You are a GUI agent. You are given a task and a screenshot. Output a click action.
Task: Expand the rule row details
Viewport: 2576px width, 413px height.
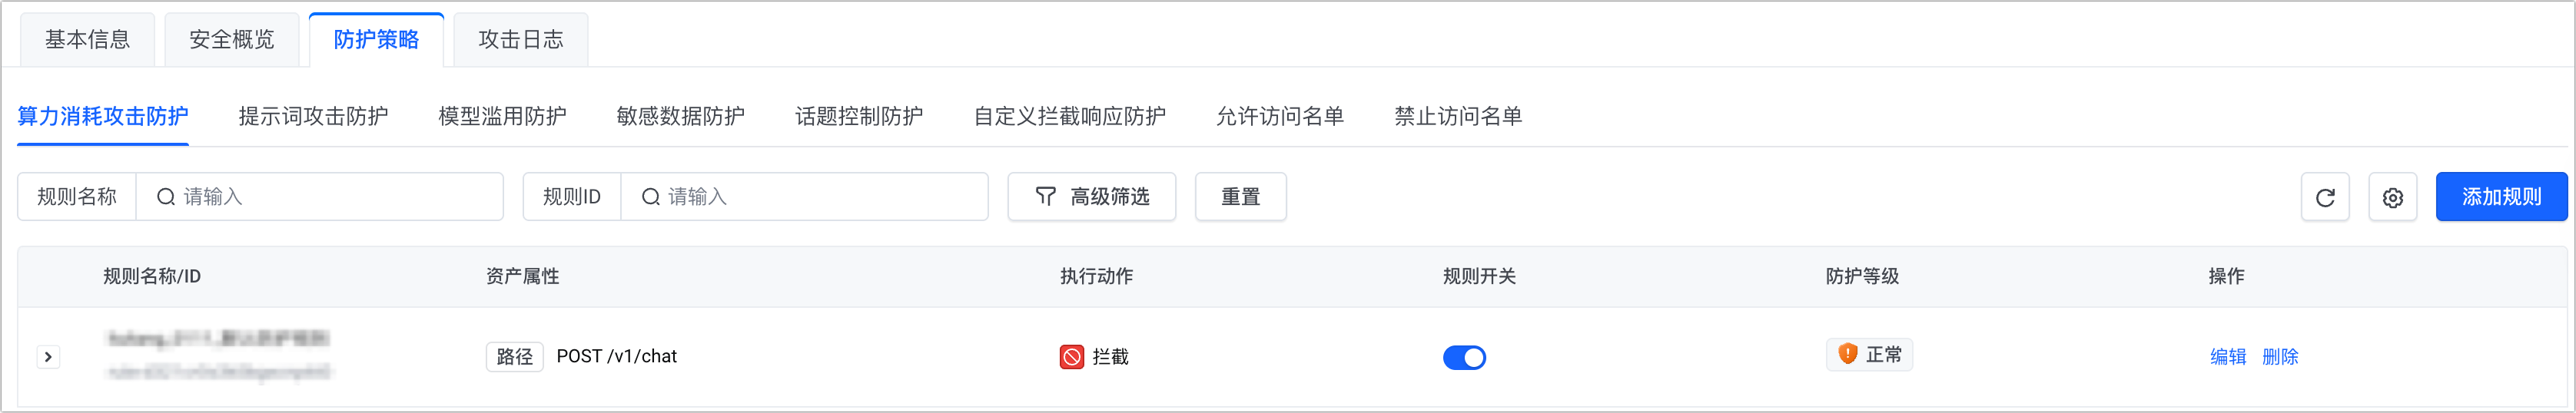(48, 357)
